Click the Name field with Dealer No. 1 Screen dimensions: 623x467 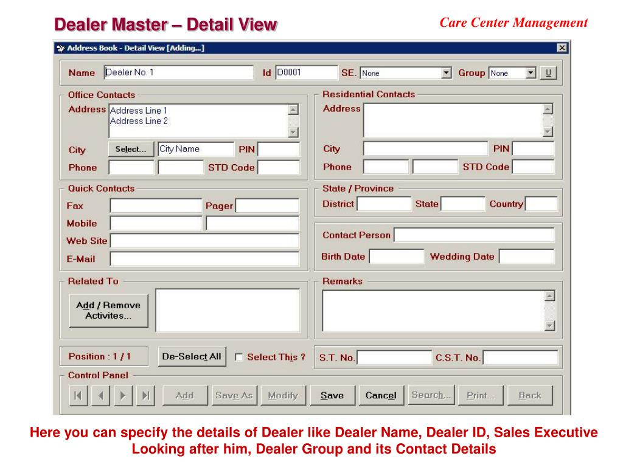tap(179, 73)
